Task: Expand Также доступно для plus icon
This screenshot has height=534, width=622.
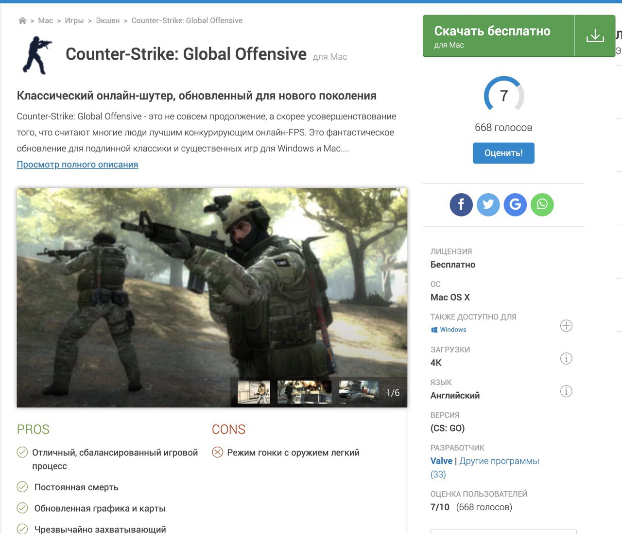Action: click(566, 326)
